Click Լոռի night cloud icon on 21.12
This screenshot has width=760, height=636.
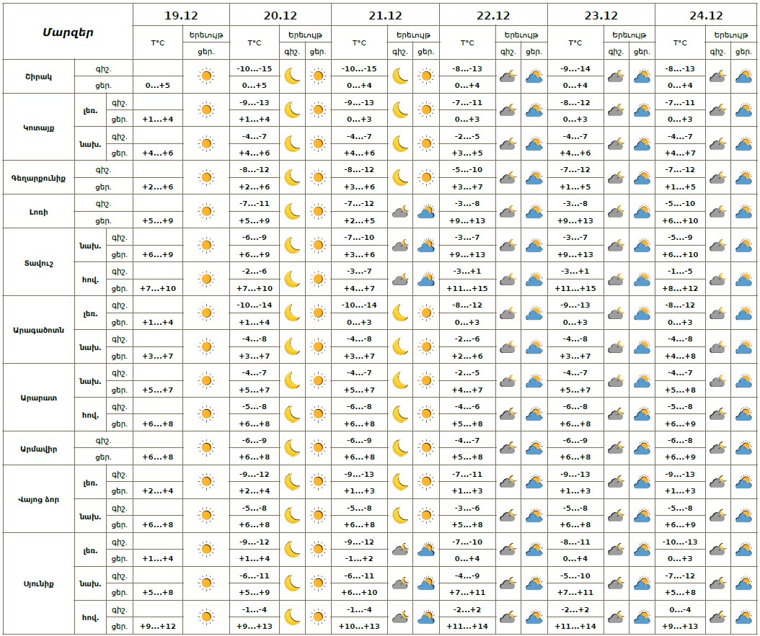(401, 211)
